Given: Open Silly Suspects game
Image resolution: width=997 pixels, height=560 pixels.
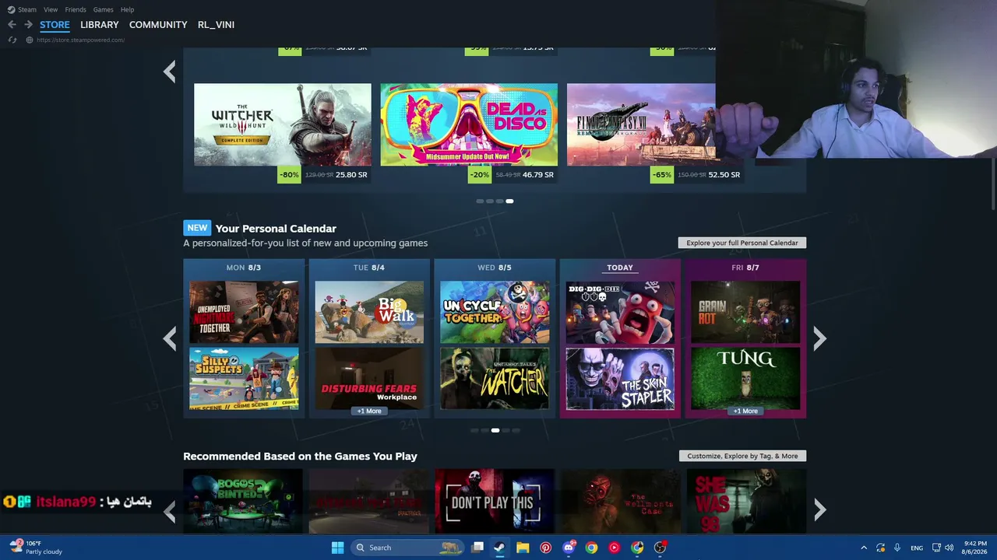Looking at the screenshot, I should pyautogui.click(x=244, y=379).
